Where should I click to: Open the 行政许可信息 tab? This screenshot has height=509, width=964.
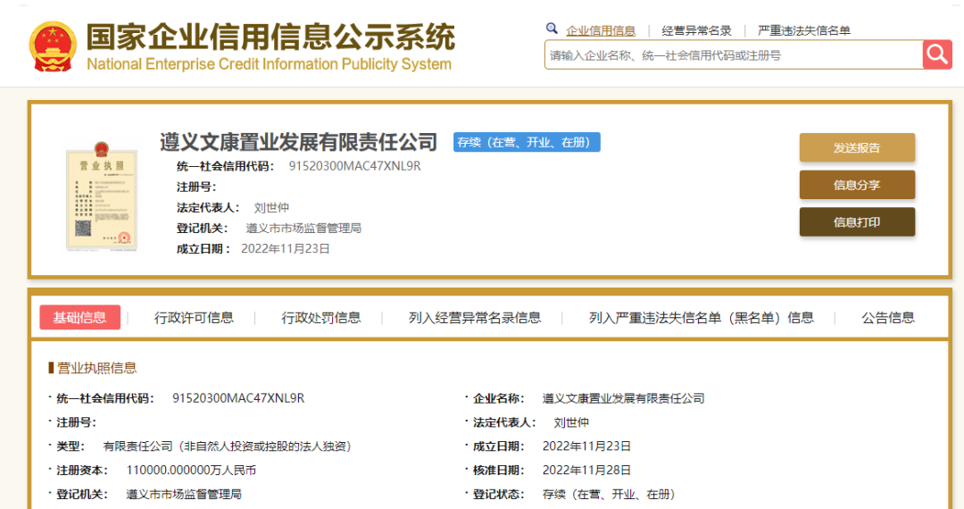click(x=194, y=318)
